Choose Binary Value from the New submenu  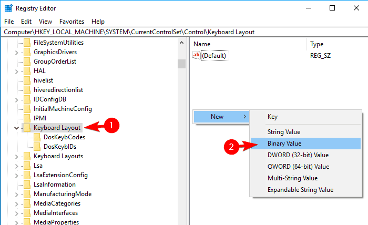pos(284,143)
